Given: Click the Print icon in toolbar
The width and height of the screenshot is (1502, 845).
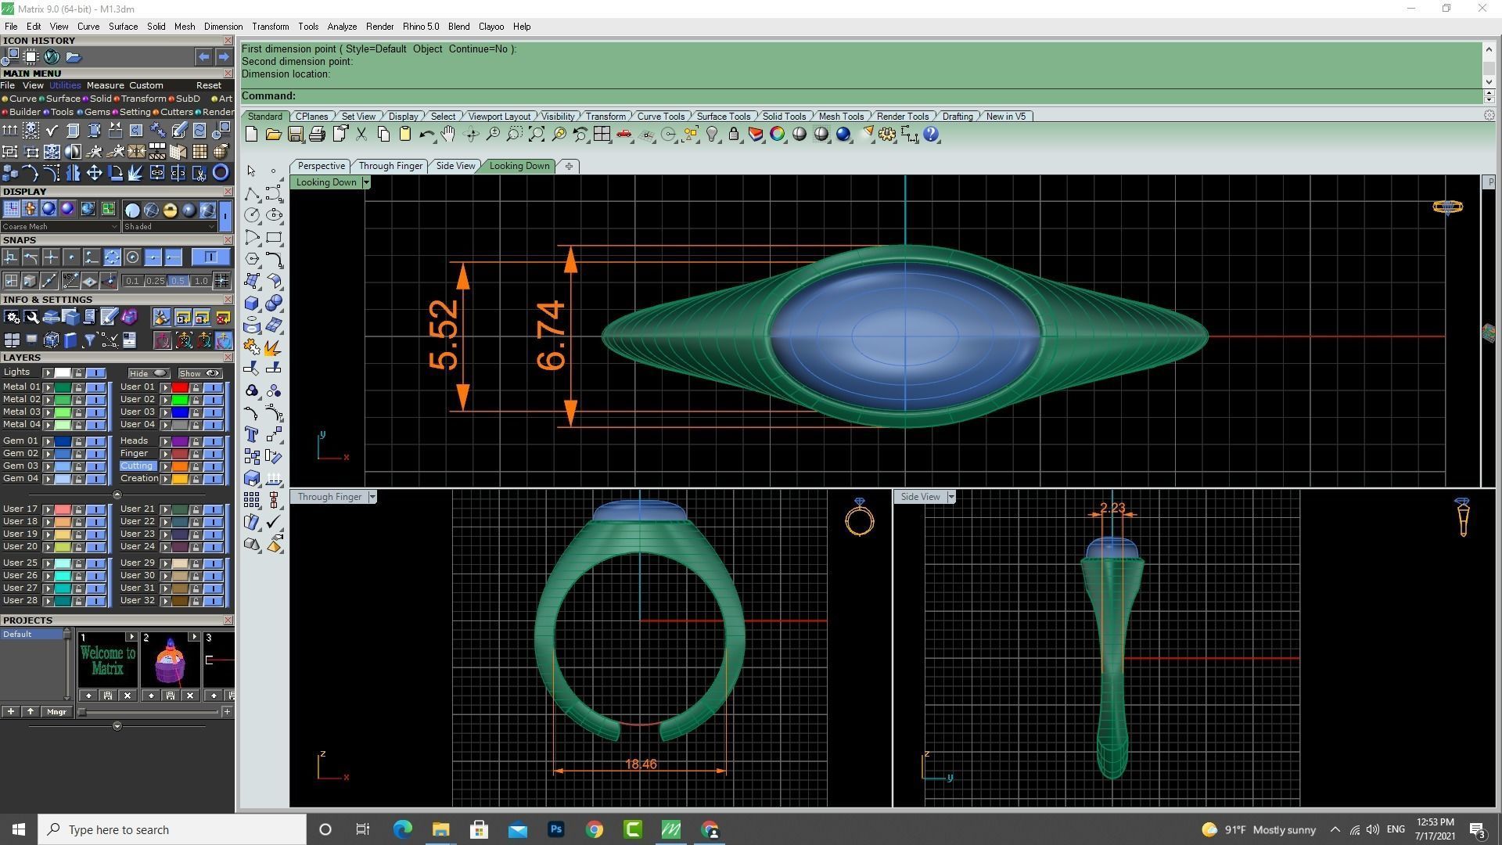Looking at the screenshot, I should (317, 135).
